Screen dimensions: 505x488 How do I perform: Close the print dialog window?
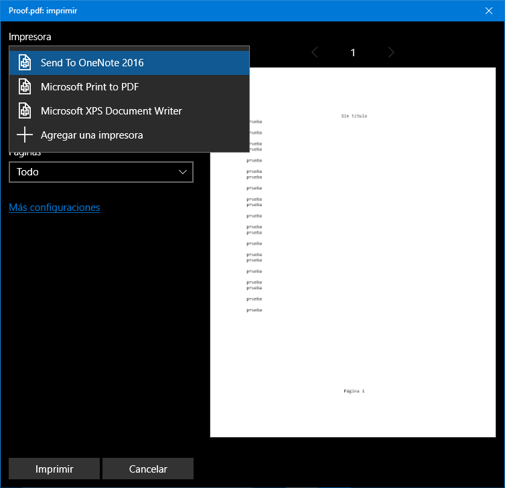pyautogui.click(x=488, y=11)
